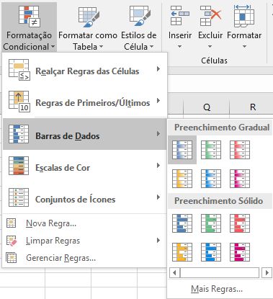
Task: Open Formatação Condicional dropdown
Action: pos(29,27)
